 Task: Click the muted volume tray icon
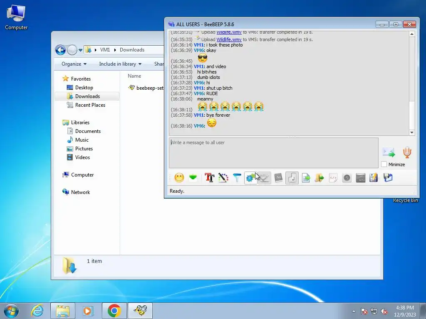[x=384, y=311]
